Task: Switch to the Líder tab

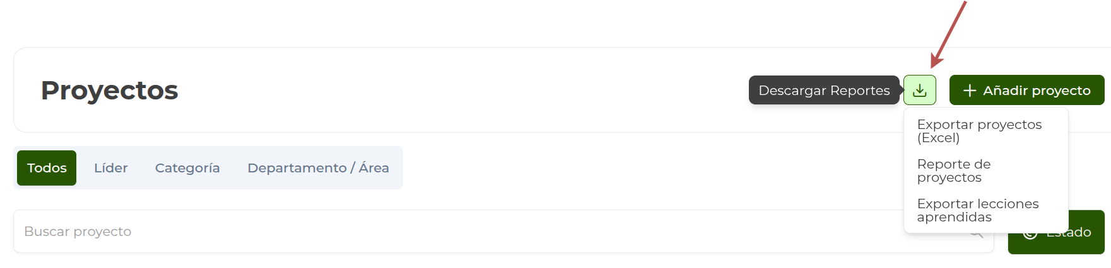Action: 111,168
